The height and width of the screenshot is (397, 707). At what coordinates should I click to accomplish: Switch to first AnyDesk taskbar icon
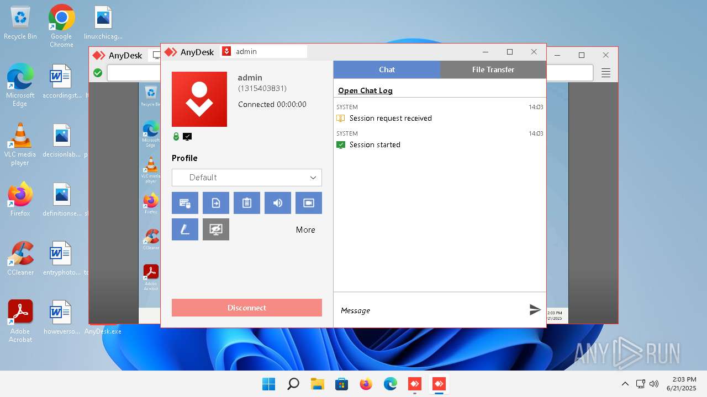click(x=415, y=384)
